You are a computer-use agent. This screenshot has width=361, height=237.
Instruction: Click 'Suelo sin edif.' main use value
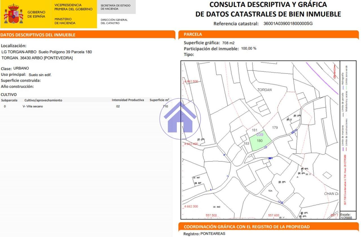40,75
